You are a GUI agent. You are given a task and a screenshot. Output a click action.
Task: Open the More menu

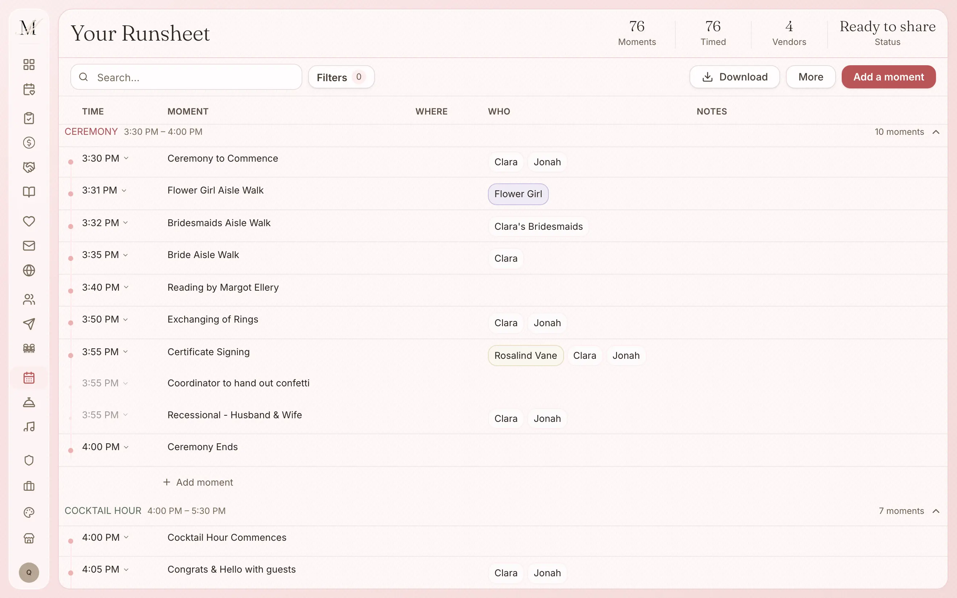tap(811, 77)
